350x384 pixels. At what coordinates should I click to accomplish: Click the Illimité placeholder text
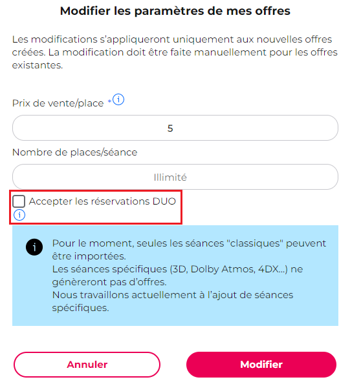pos(170,177)
